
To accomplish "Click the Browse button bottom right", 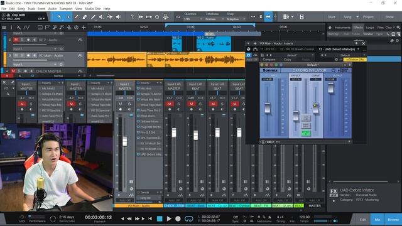I will (393, 220).
